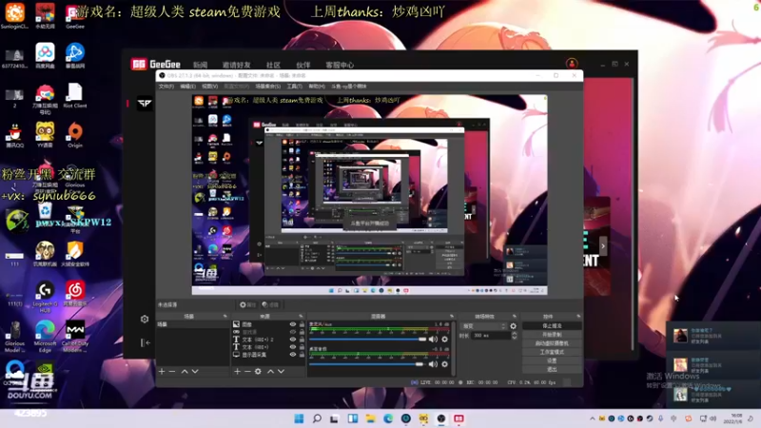
Task: Collapse the GeeGee sidebar arrow icon
Action: (146, 342)
